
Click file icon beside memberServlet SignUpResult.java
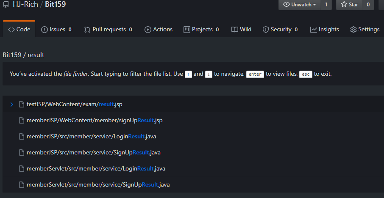pyautogui.click(x=22, y=184)
